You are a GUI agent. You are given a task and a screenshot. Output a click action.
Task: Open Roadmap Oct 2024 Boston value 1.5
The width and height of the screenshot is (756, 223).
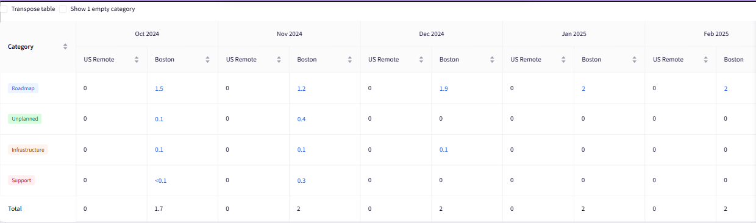coord(159,89)
